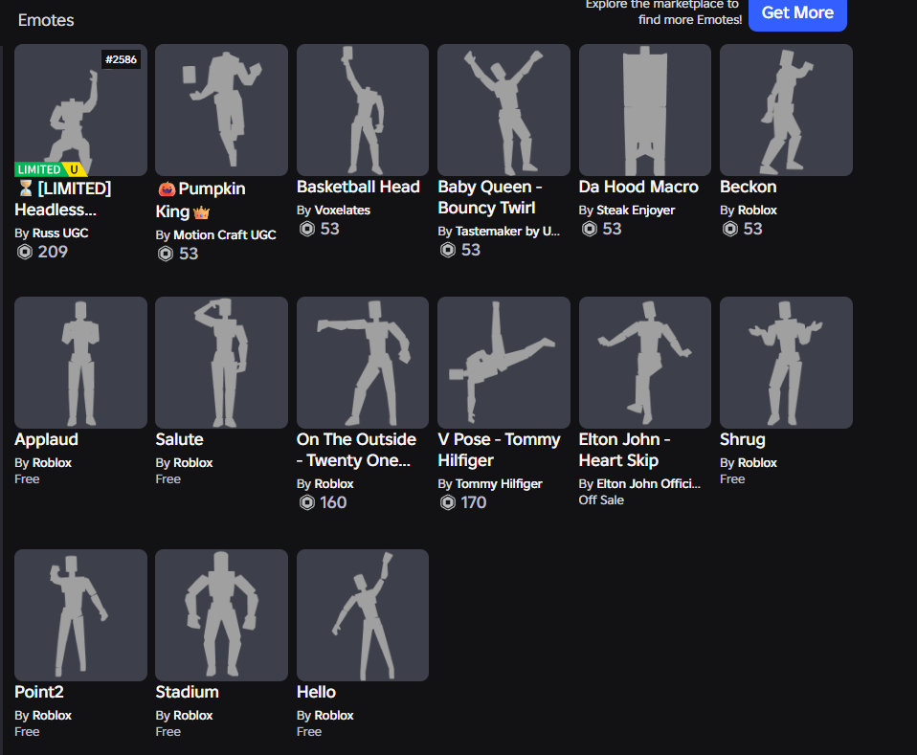Click the Robux icon beside price 170
The image size is (917, 755).
[x=448, y=502]
